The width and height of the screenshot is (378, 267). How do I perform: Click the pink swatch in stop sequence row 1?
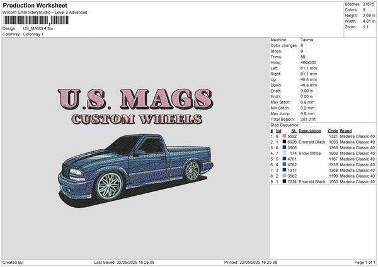[x=284, y=136]
